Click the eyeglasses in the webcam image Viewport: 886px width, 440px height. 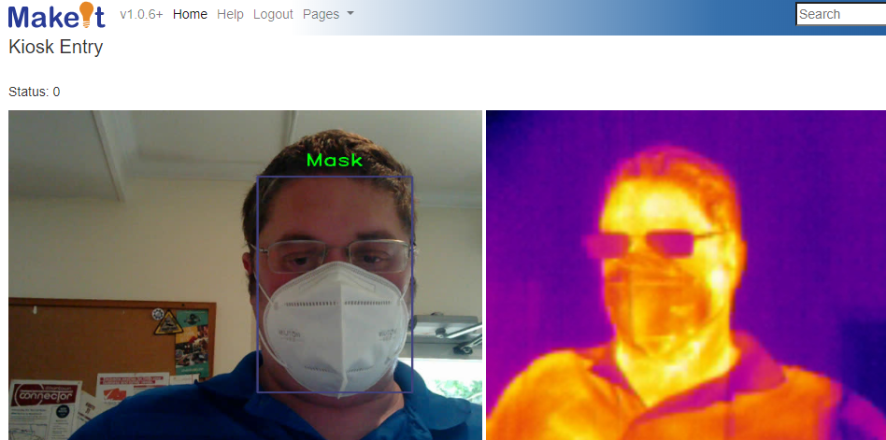coord(334,254)
